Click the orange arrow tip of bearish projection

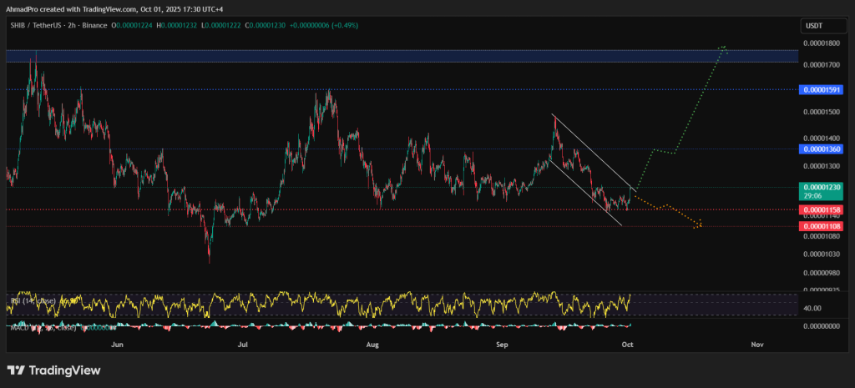tap(700, 224)
